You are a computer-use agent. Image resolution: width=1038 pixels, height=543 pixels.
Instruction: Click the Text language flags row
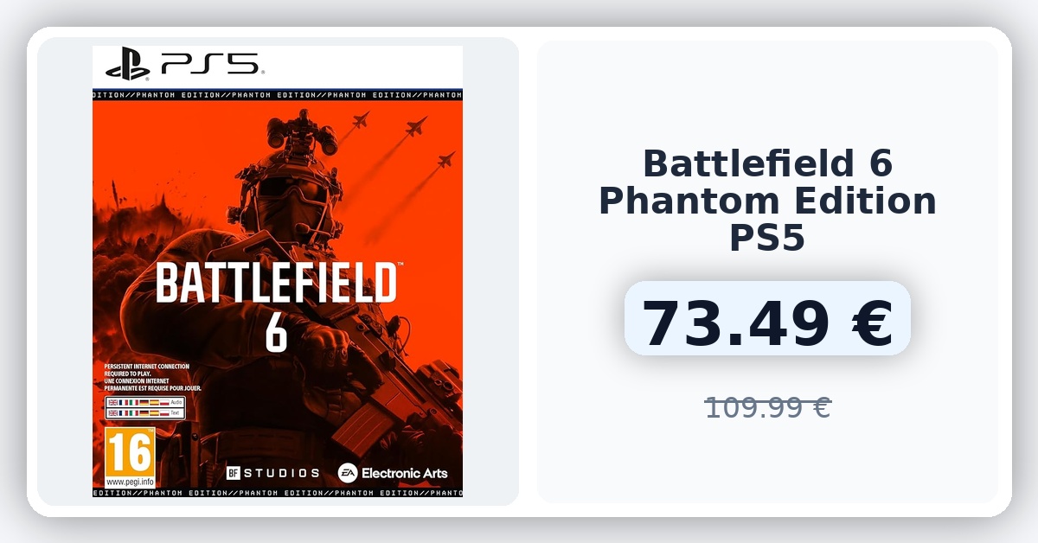(144, 413)
